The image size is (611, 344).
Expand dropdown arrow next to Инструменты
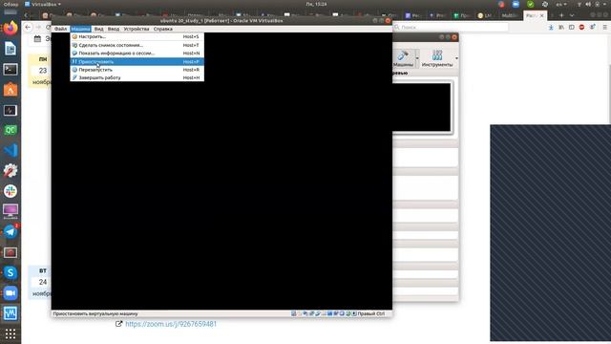(x=456, y=58)
